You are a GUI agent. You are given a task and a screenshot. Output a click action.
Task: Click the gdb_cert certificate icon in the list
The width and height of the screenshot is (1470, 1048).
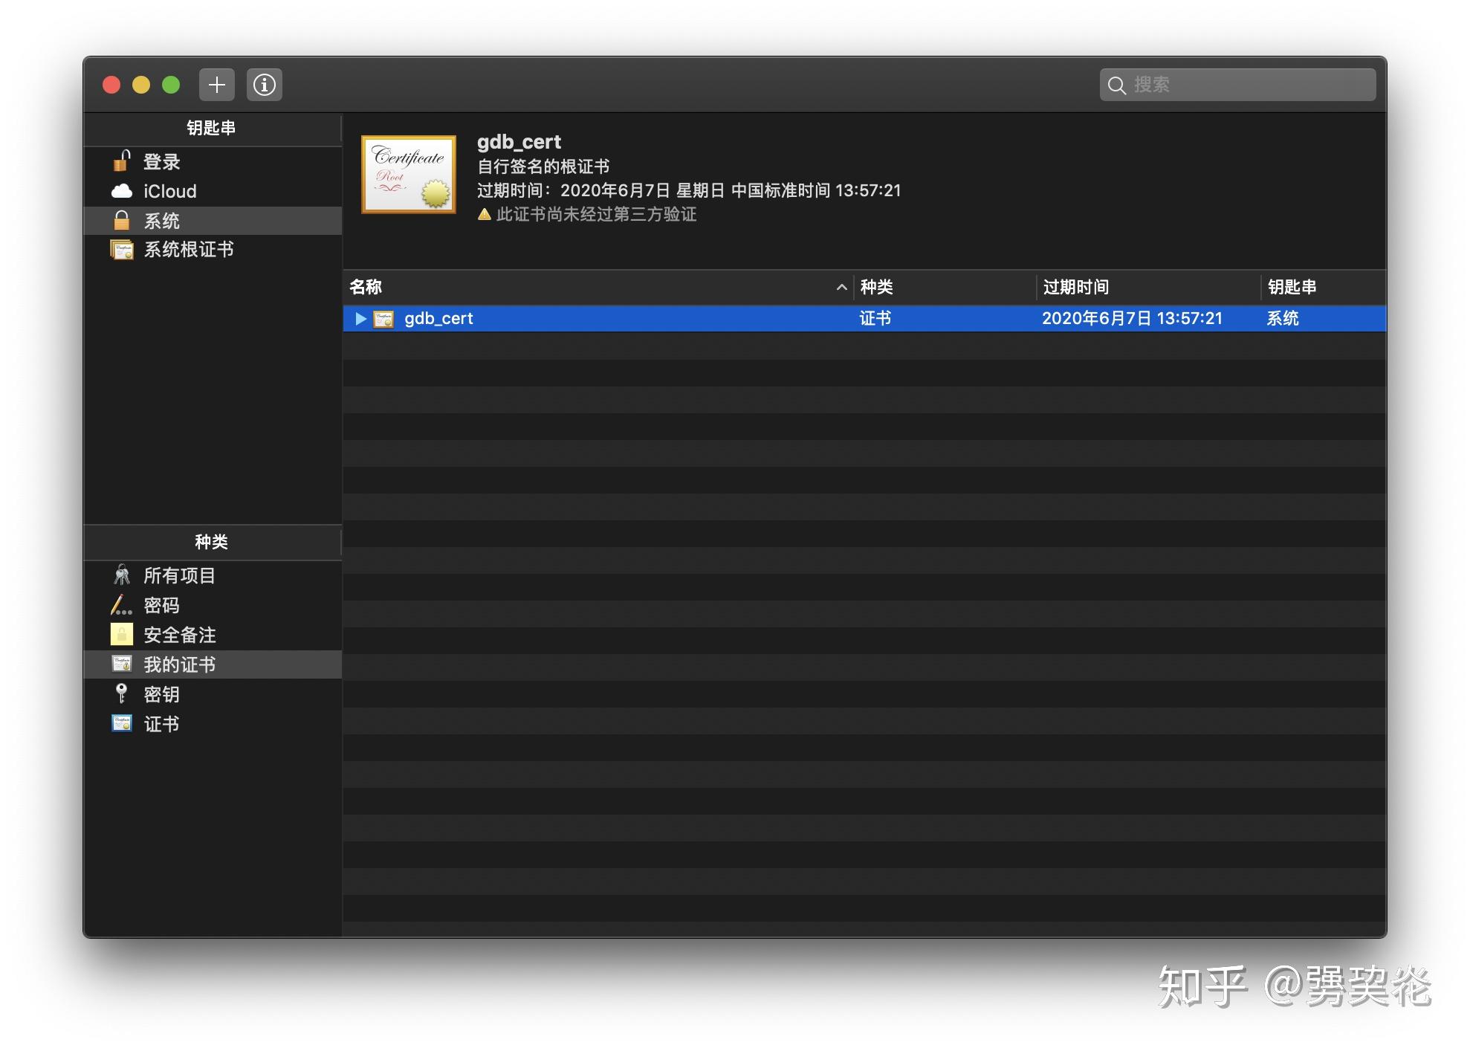pyautogui.click(x=382, y=318)
